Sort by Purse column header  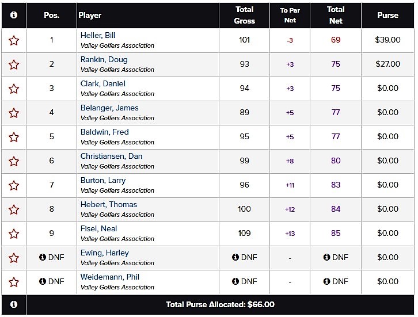point(387,15)
